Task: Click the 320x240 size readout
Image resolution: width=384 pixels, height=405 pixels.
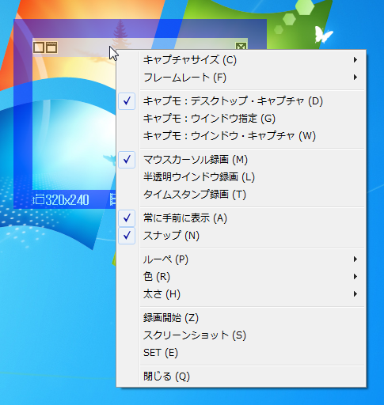Action: tap(67, 200)
